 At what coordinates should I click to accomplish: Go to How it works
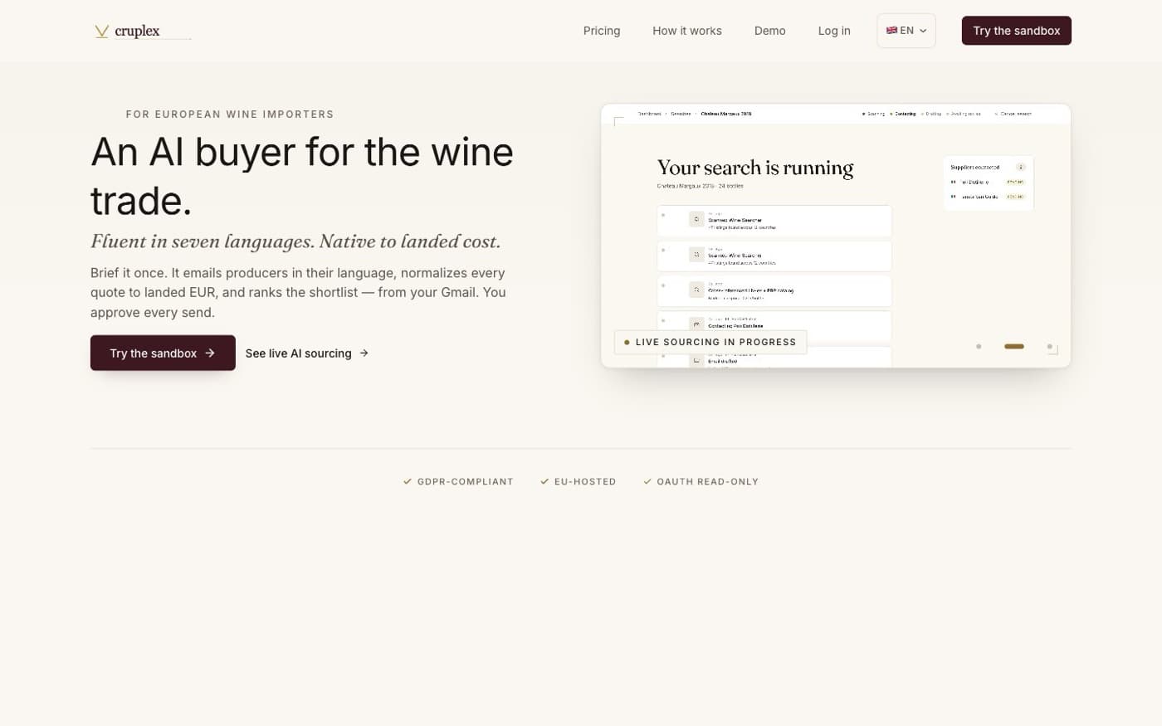[x=687, y=31]
